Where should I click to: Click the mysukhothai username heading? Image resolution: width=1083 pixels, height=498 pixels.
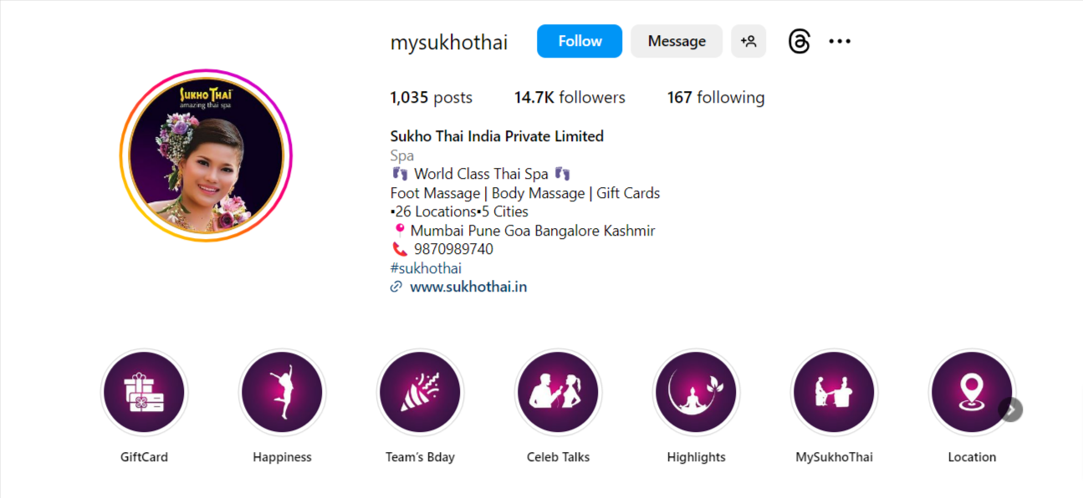449,43
